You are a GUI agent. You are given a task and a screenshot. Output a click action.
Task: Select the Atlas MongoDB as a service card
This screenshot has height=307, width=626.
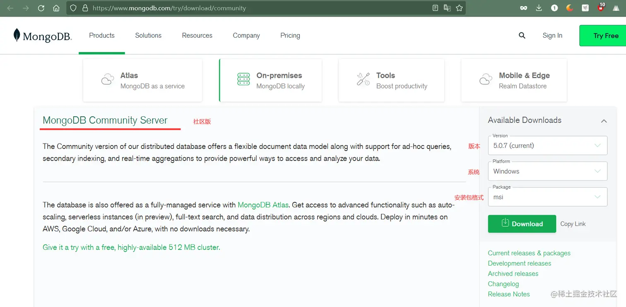[x=142, y=80]
